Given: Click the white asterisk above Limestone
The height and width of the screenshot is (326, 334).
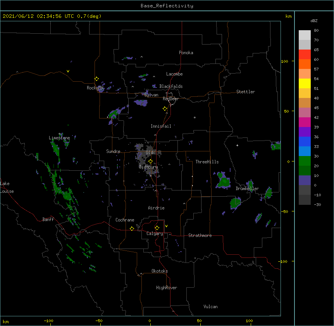Looking at the screenshot, I should (x=60, y=134).
